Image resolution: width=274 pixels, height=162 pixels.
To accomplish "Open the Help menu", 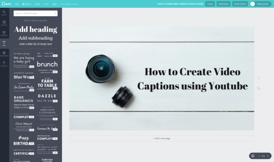I will [x=54, y=4].
